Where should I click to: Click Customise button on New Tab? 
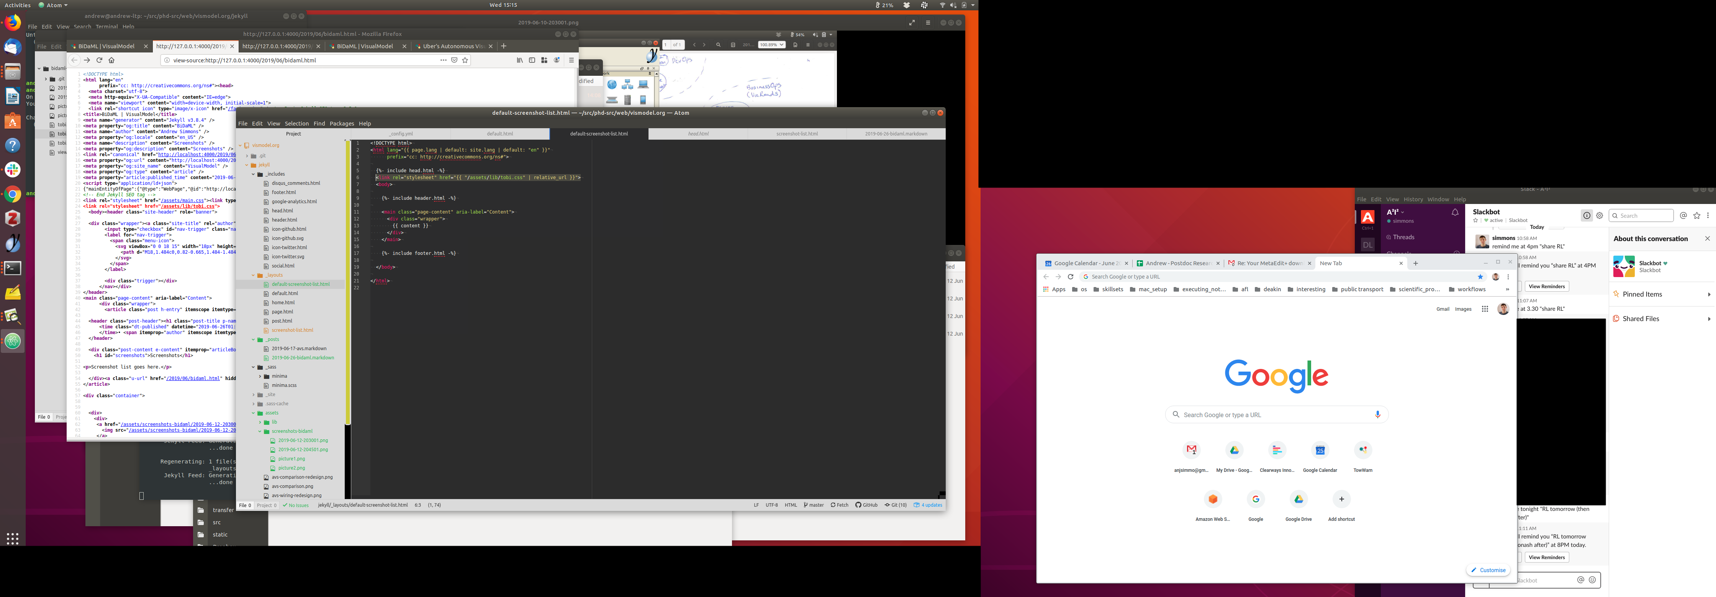tap(1488, 570)
